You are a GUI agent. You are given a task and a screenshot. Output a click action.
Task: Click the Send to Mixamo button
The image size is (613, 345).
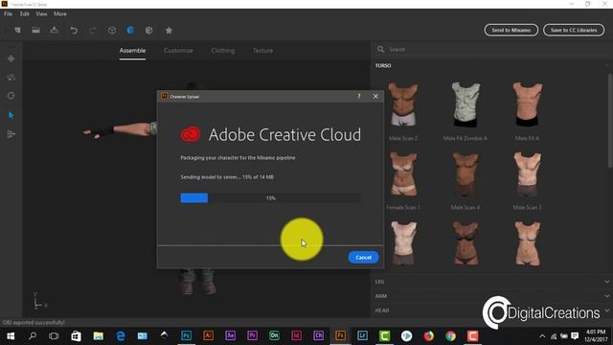point(511,30)
